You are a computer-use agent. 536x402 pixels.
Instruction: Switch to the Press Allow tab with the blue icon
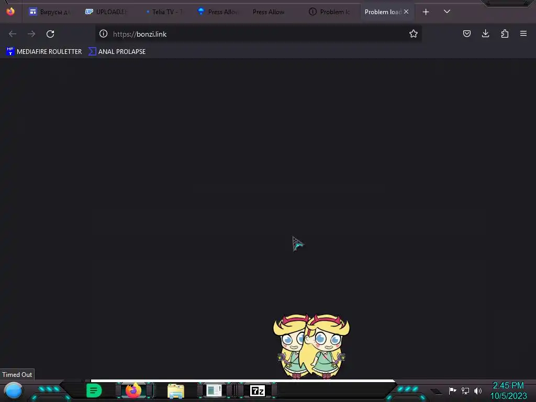click(x=219, y=12)
